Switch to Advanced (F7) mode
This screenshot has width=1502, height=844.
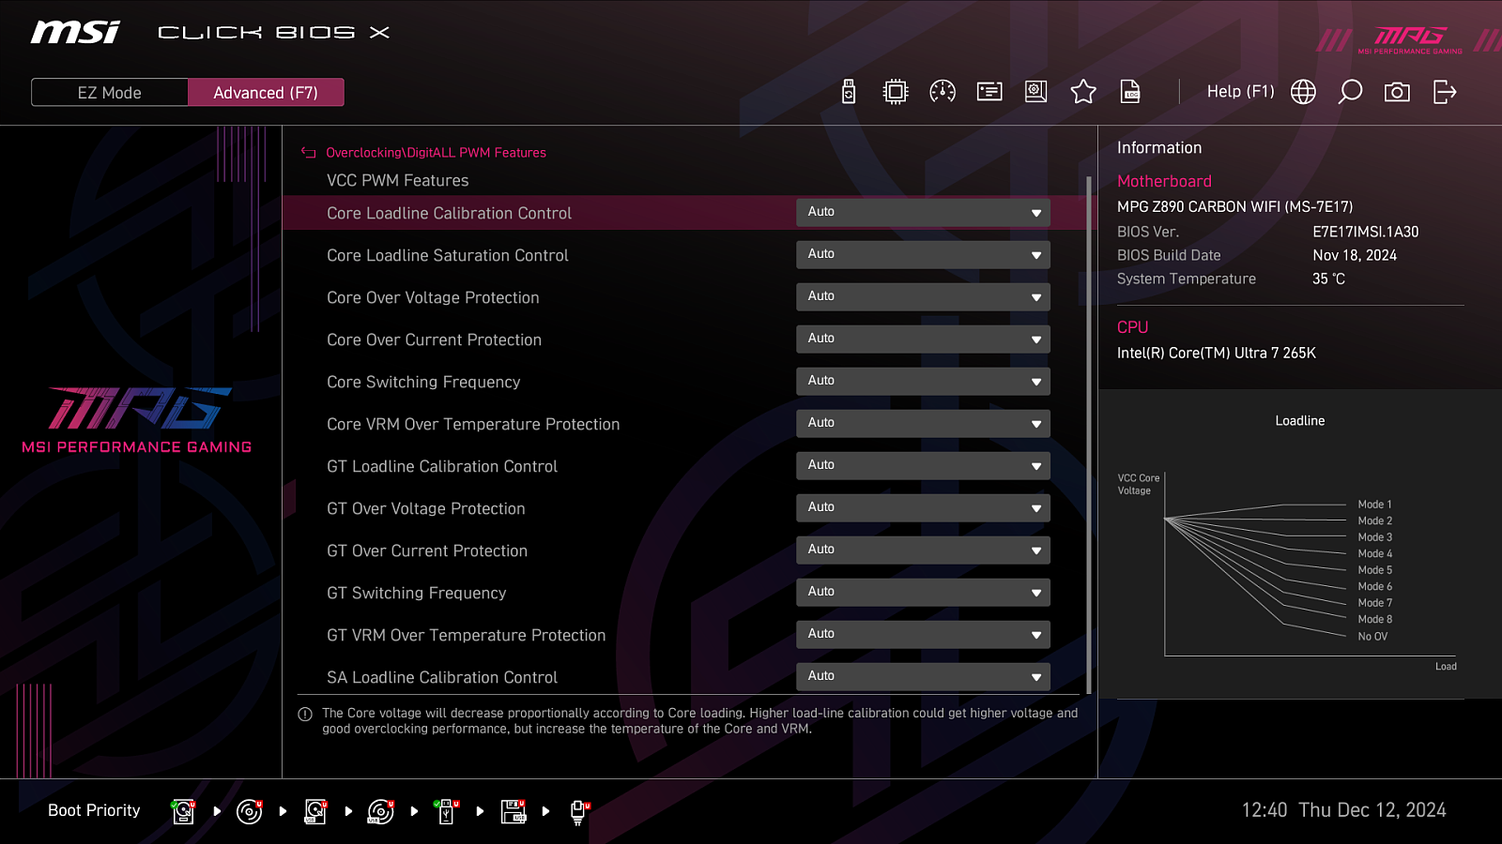coord(266,92)
